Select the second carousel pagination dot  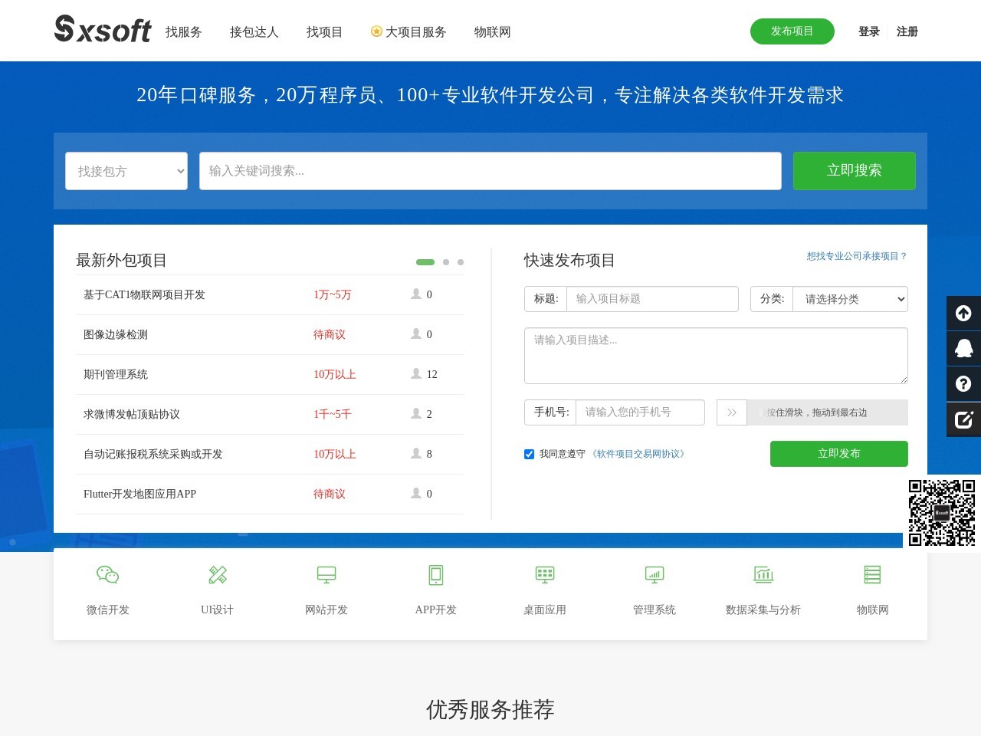pos(444,262)
